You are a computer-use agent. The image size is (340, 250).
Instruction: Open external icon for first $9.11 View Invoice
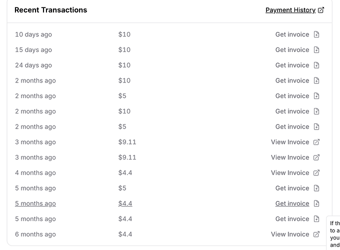316,142
